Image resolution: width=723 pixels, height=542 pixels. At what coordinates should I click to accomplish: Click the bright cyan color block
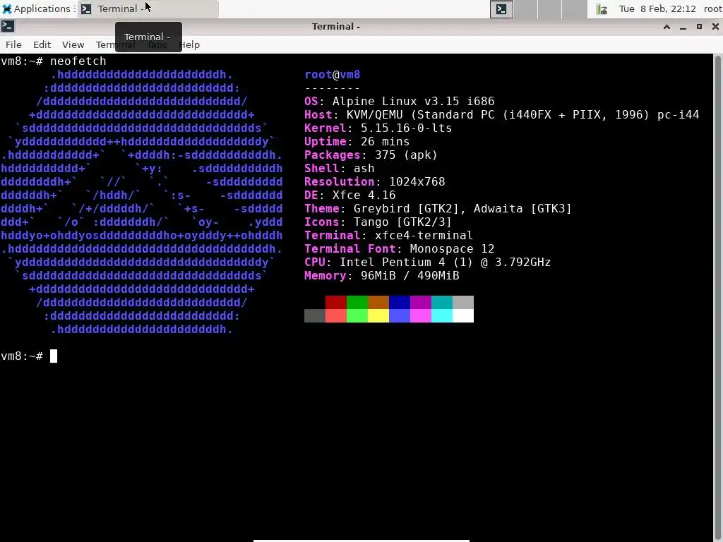pos(442,315)
